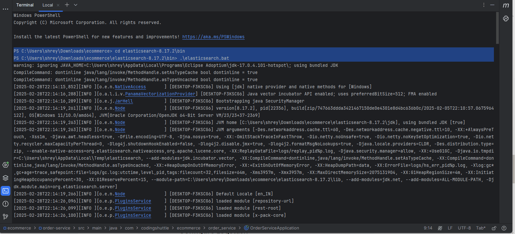Click the notifications alert icon in status bar
Image resolution: width=515 pixels, height=234 pixels.
[x=504, y=228]
